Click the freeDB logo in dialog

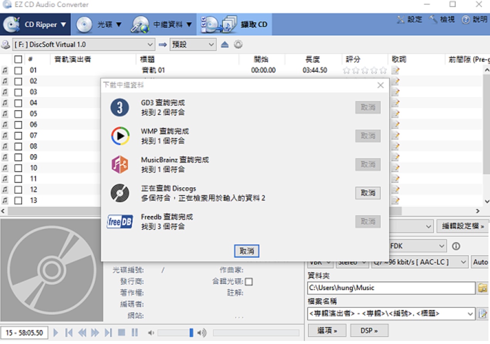[x=120, y=222]
